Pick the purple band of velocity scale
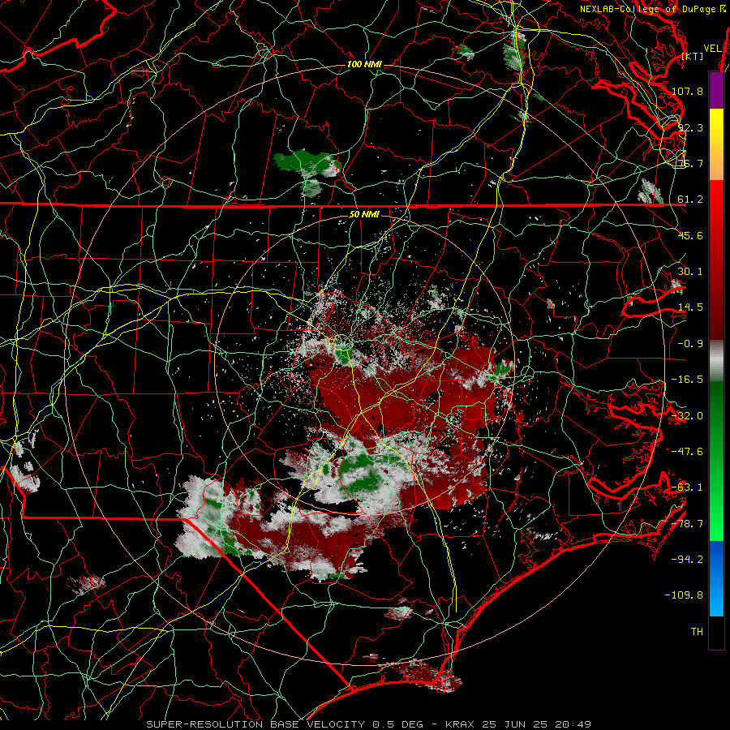Viewport: 730px width, 730px height. pos(716,90)
